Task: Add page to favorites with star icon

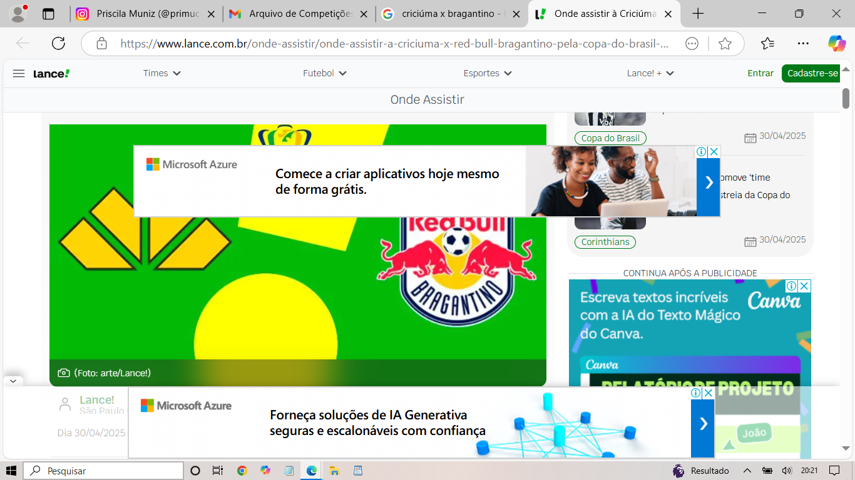Action: click(x=725, y=43)
